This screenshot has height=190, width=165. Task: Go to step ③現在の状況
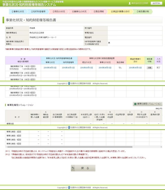tap(59, 11)
